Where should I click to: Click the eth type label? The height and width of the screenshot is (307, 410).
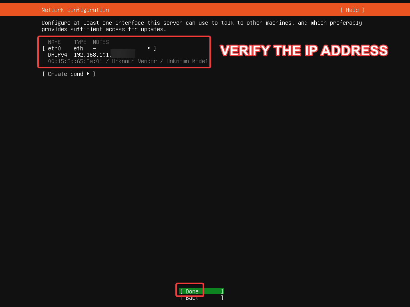click(x=78, y=48)
